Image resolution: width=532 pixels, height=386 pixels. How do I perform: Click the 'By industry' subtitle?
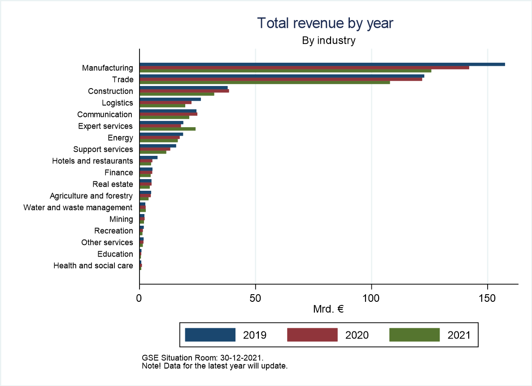(328, 41)
